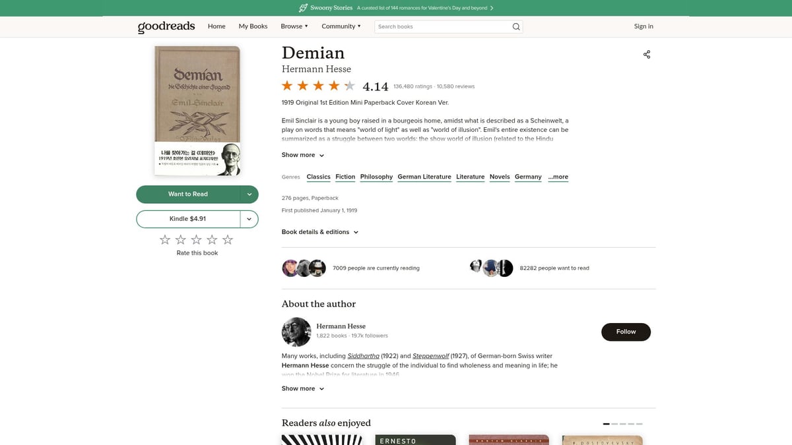Expand the Browse menu
The height and width of the screenshot is (445, 792).
click(x=294, y=26)
